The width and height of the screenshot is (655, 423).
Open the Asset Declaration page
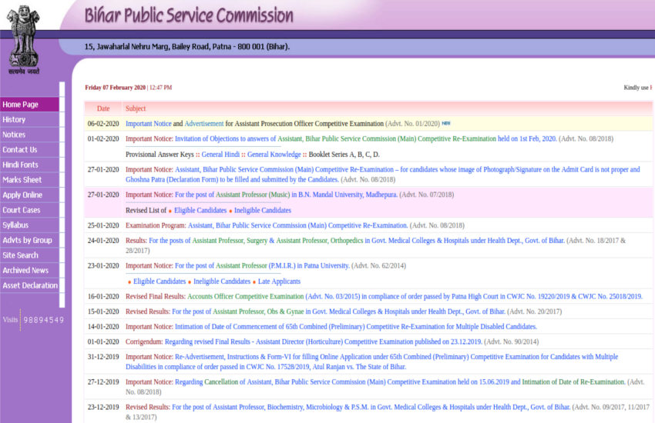(30, 285)
